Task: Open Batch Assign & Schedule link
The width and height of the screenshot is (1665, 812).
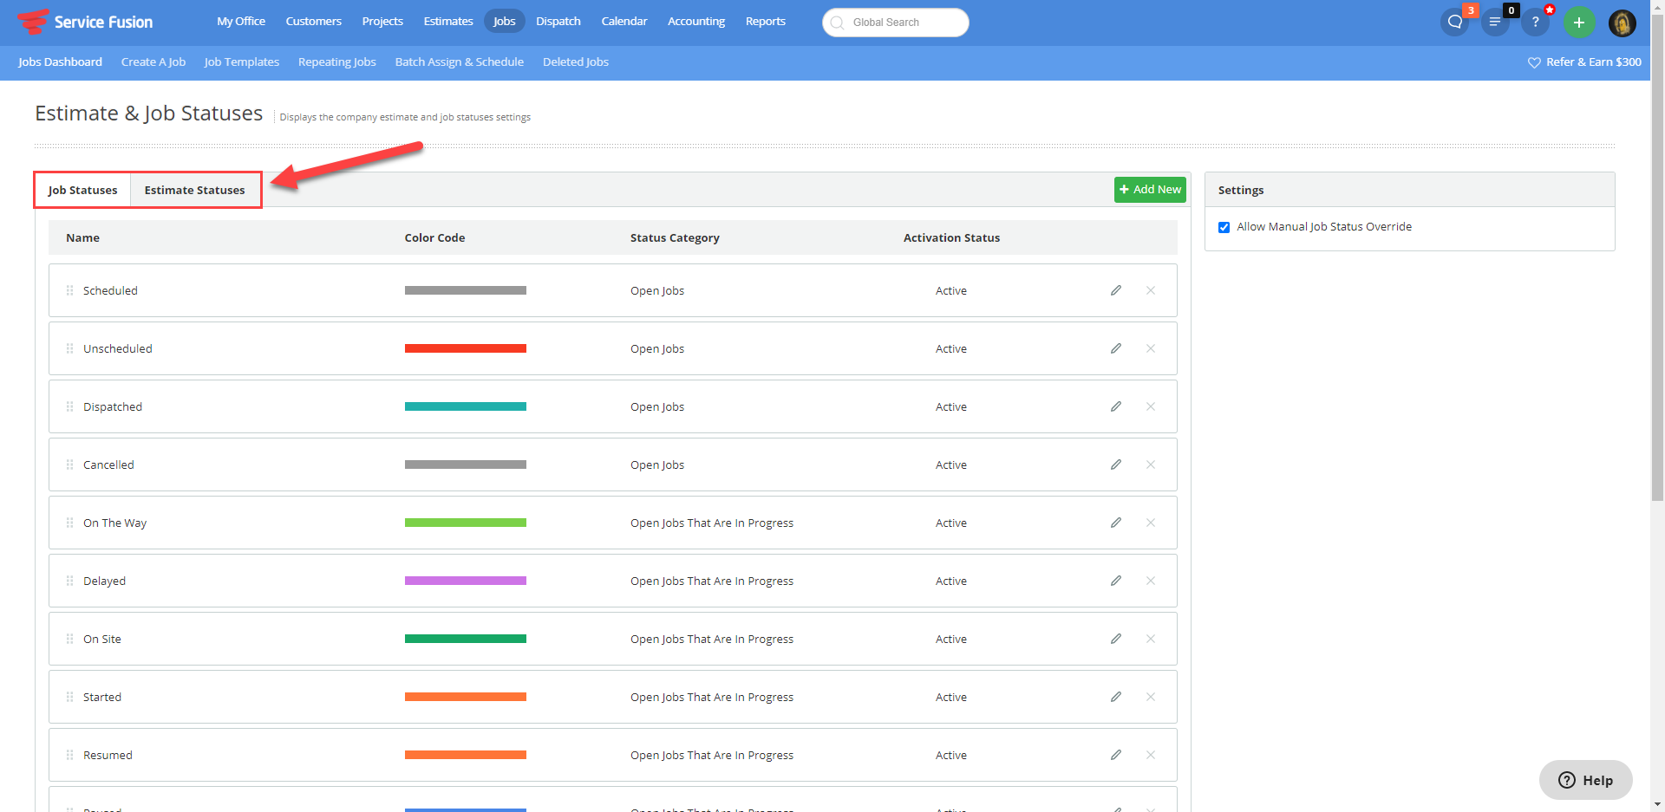Action: [460, 62]
